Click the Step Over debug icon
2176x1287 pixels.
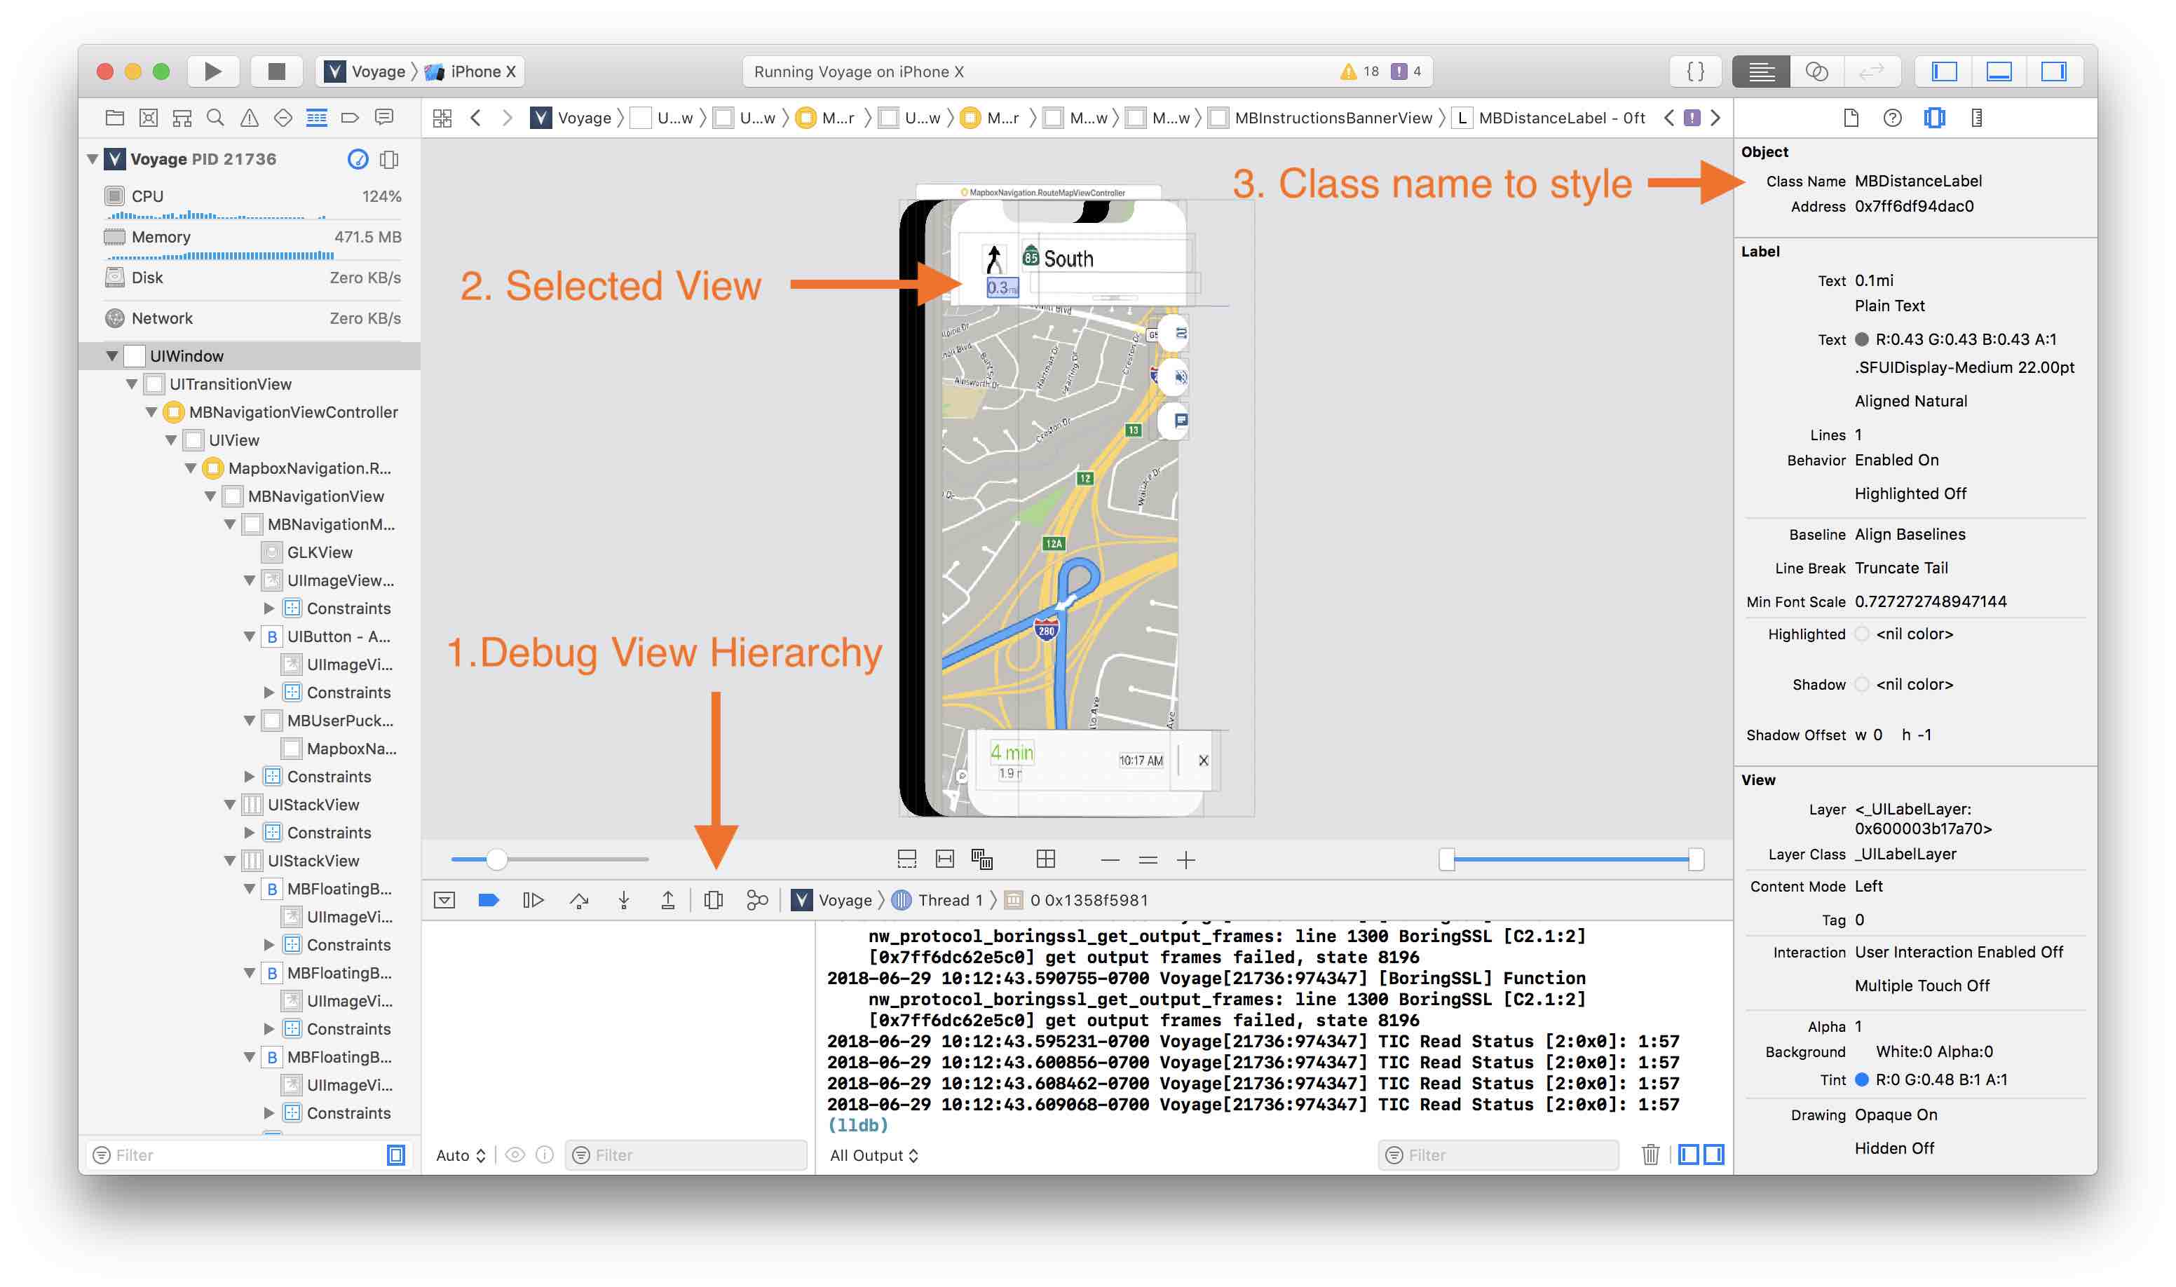point(578,900)
